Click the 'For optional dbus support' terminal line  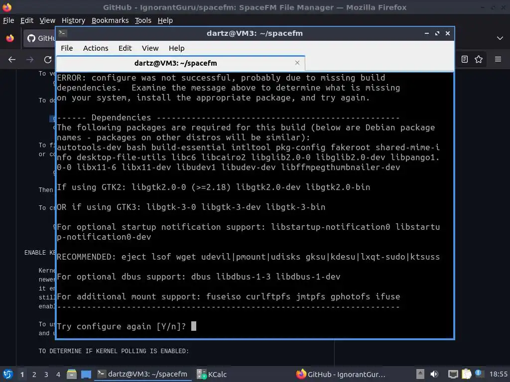(198, 277)
